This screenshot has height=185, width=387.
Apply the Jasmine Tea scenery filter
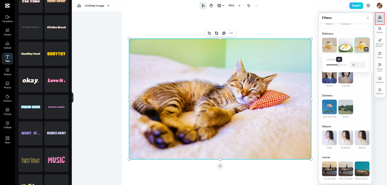pyautogui.click(x=329, y=107)
